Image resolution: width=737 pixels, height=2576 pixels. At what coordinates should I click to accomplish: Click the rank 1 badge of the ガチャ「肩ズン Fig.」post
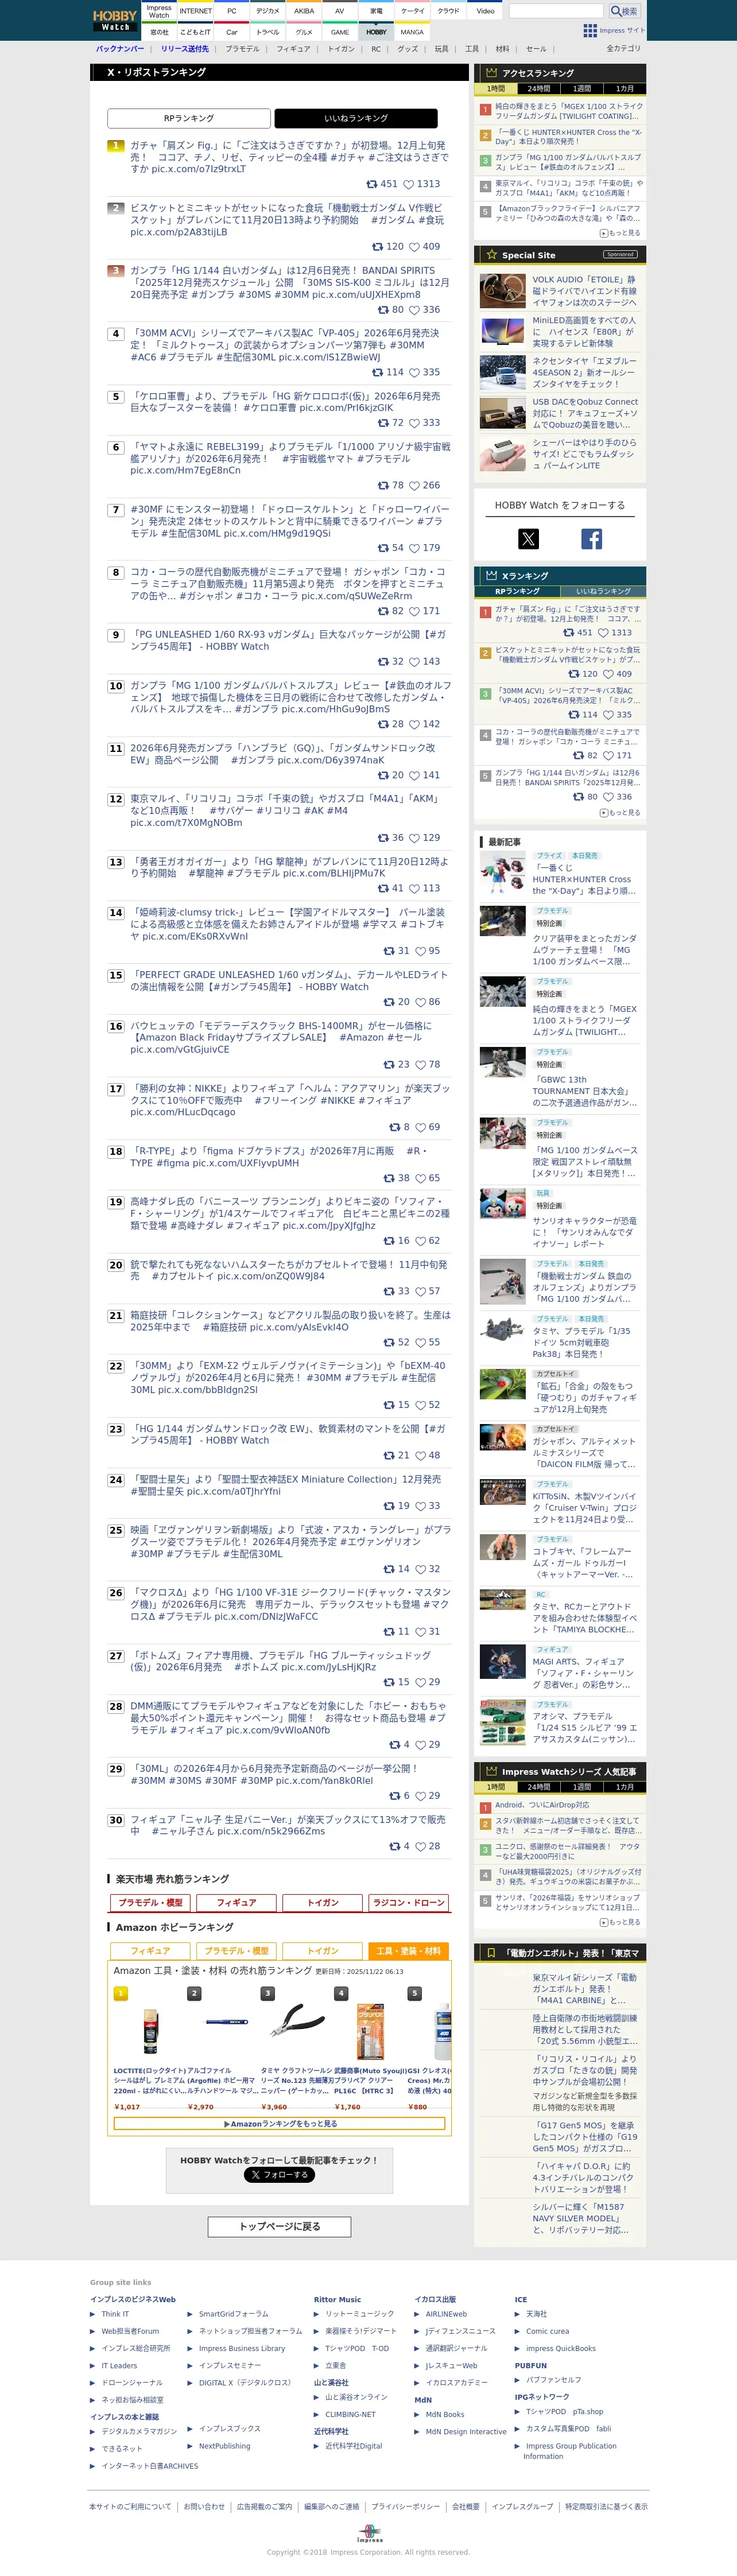click(x=116, y=146)
